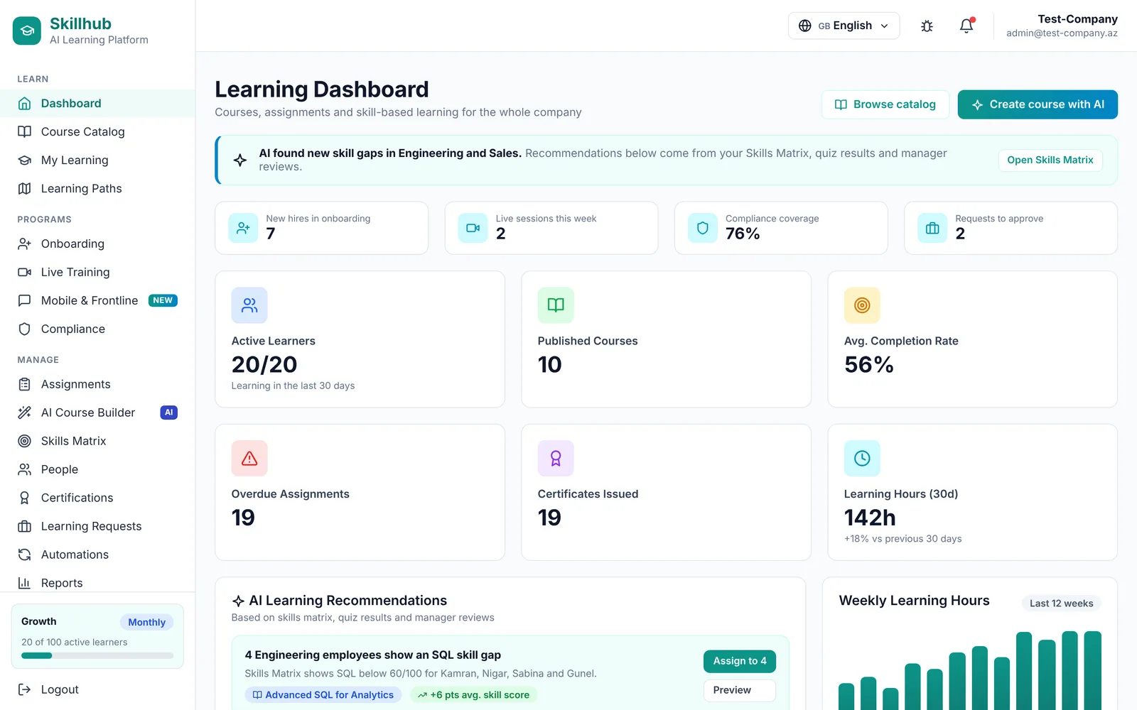This screenshot has width=1137, height=710.
Task: Click the Skillhub graduation cap logo
Action: 27,31
